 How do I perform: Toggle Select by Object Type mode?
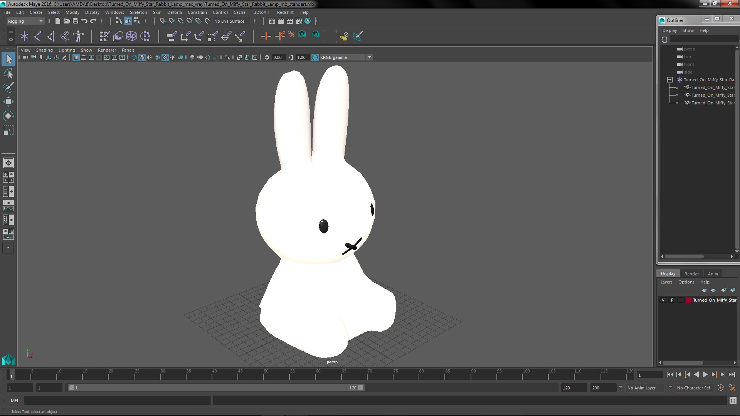tap(128, 21)
